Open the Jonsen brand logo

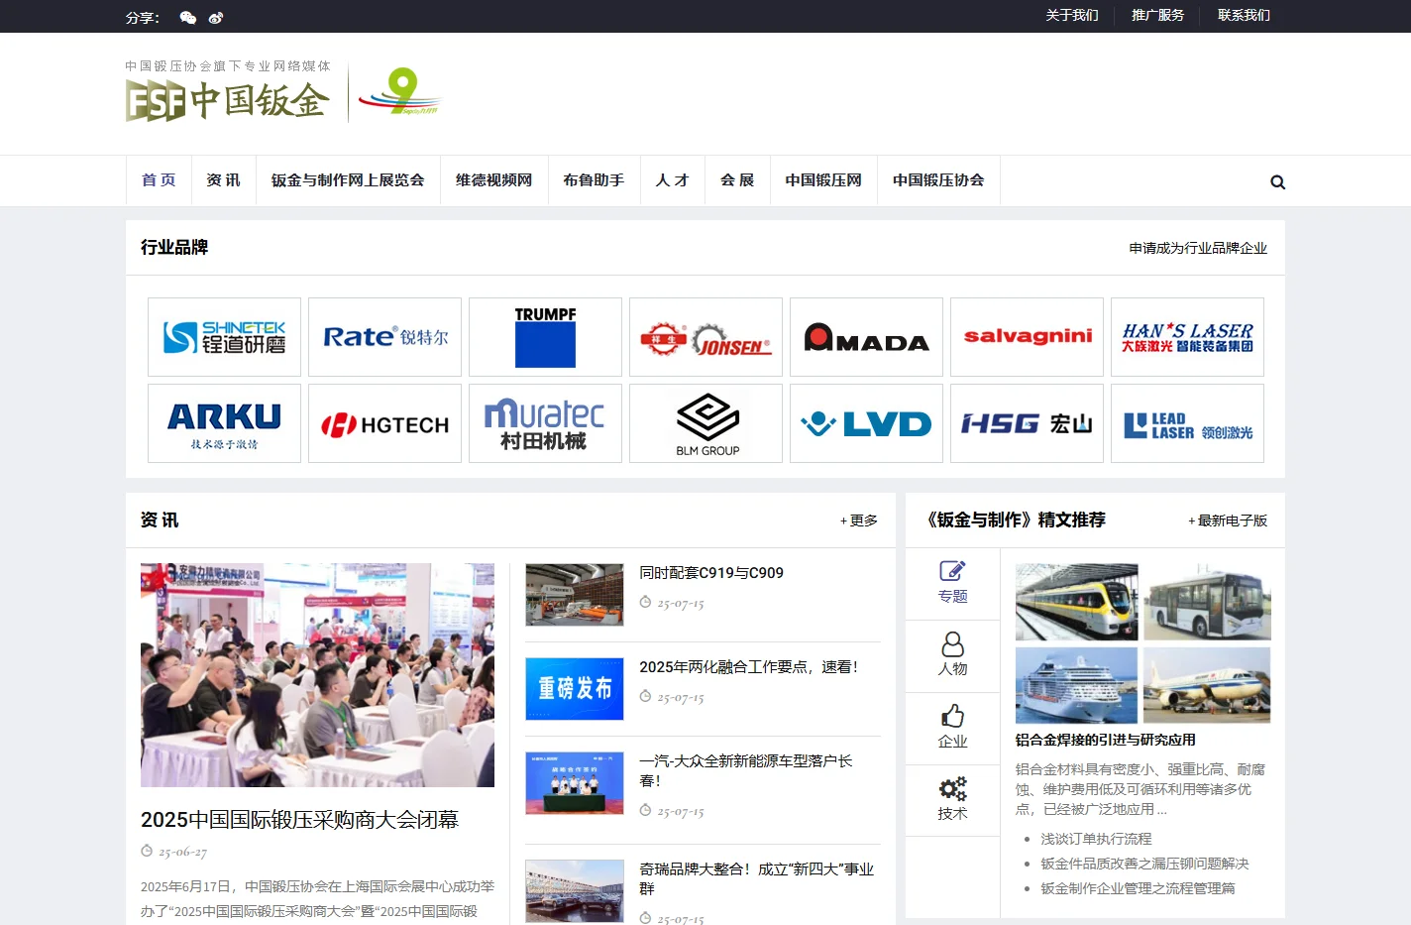705,337
